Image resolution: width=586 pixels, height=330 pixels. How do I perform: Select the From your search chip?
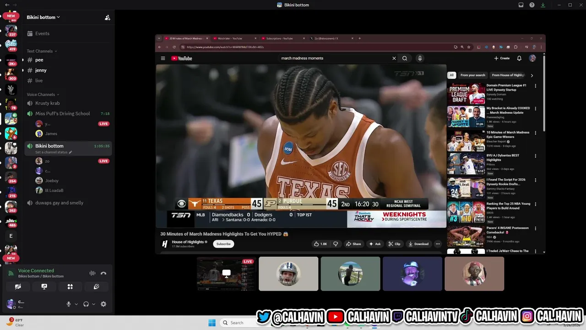pyautogui.click(x=473, y=75)
